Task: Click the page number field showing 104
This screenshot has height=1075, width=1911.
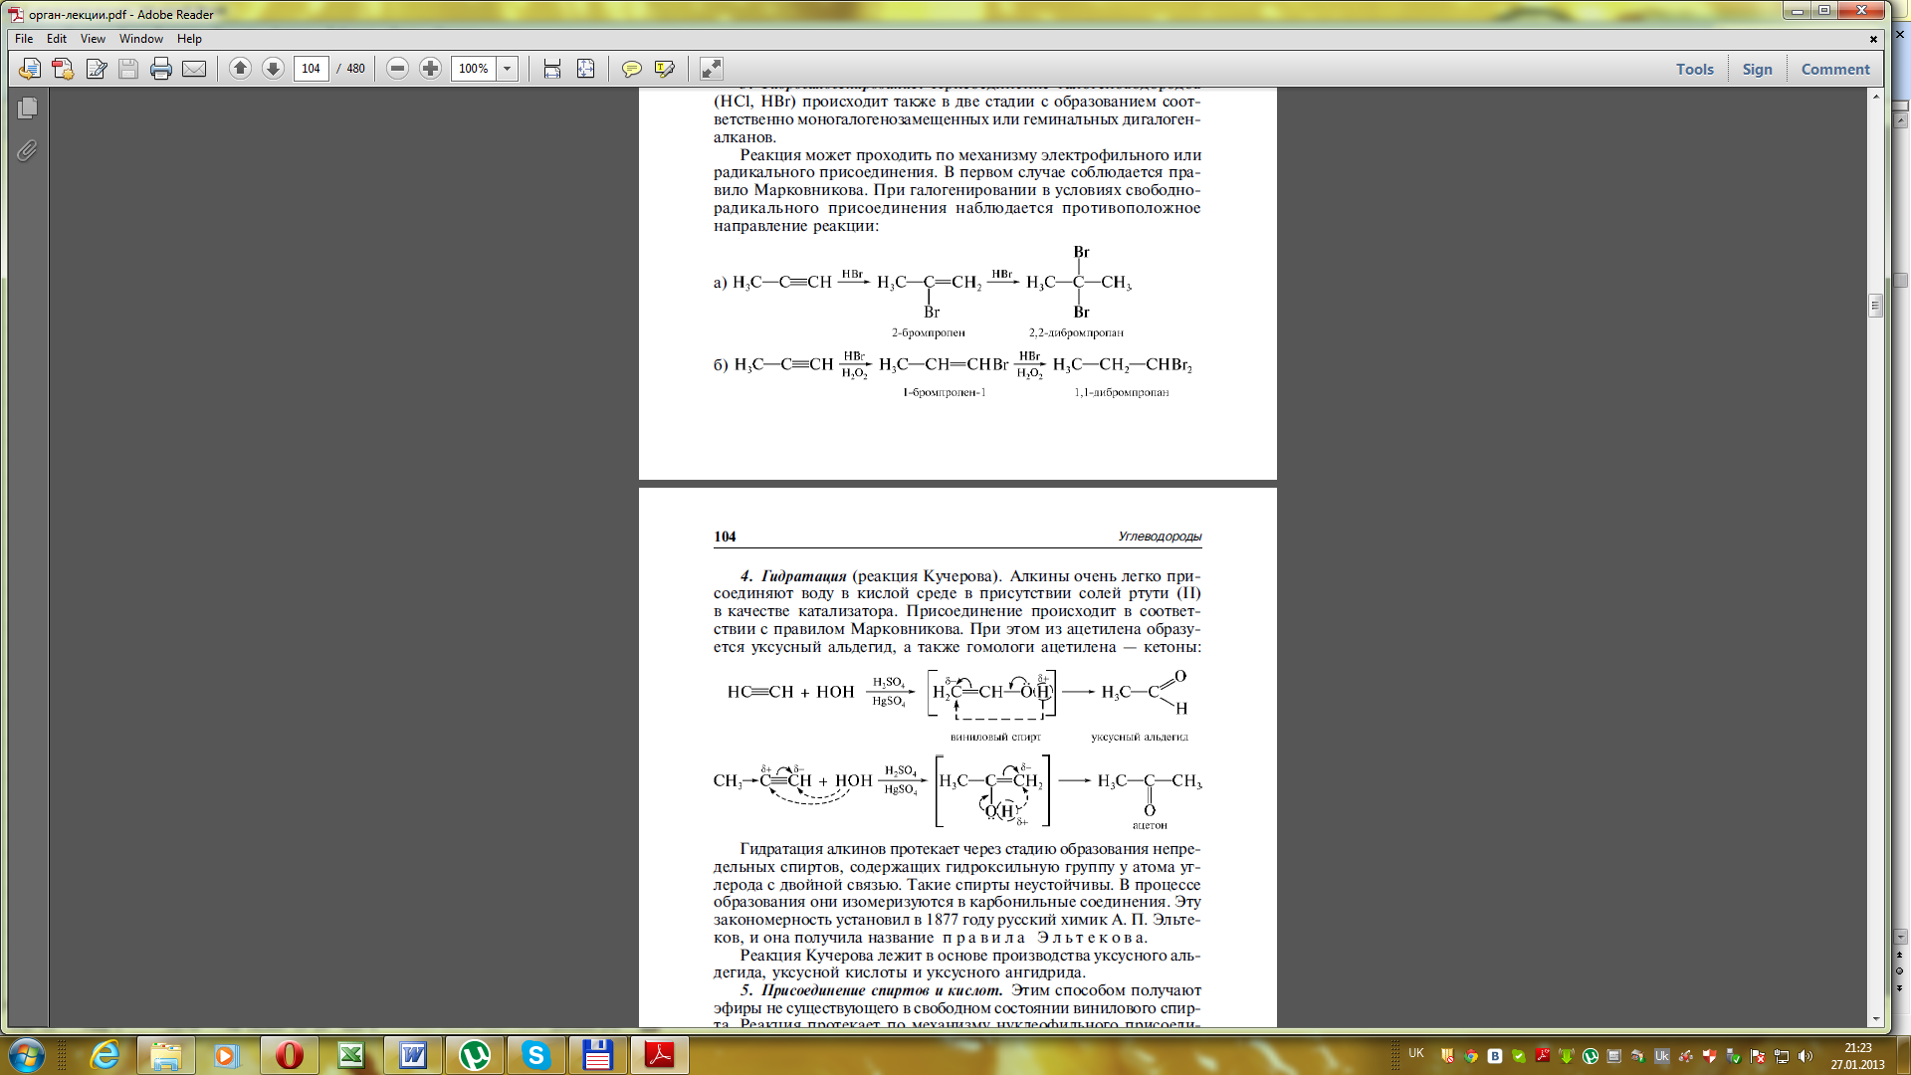Action: (312, 69)
